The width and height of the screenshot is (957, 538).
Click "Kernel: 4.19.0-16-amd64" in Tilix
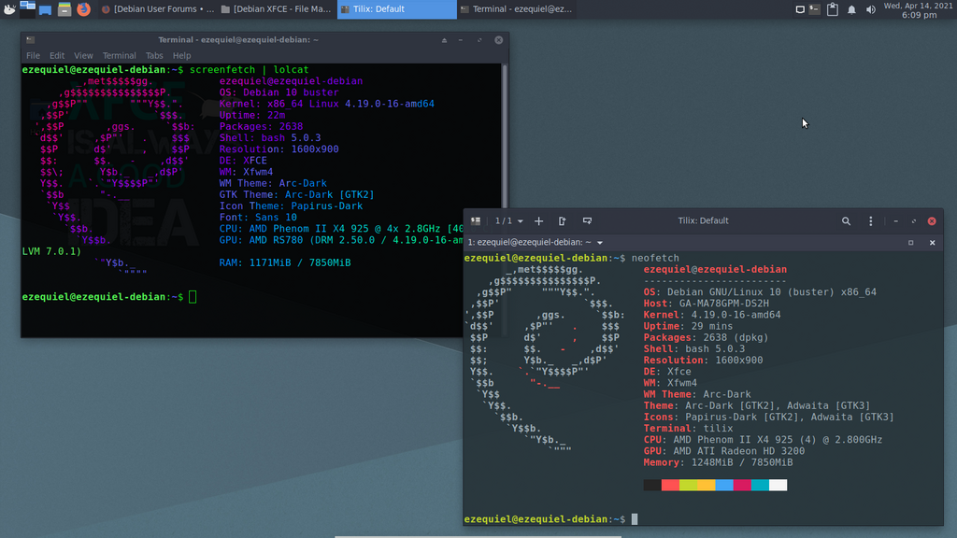711,315
